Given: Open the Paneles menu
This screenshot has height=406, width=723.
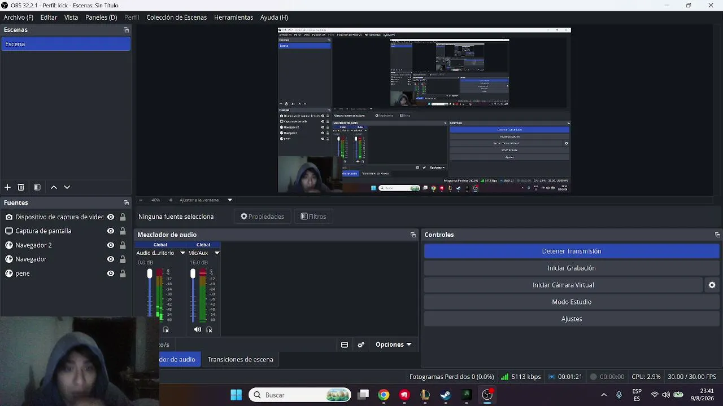Looking at the screenshot, I should pyautogui.click(x=101, y=17).
